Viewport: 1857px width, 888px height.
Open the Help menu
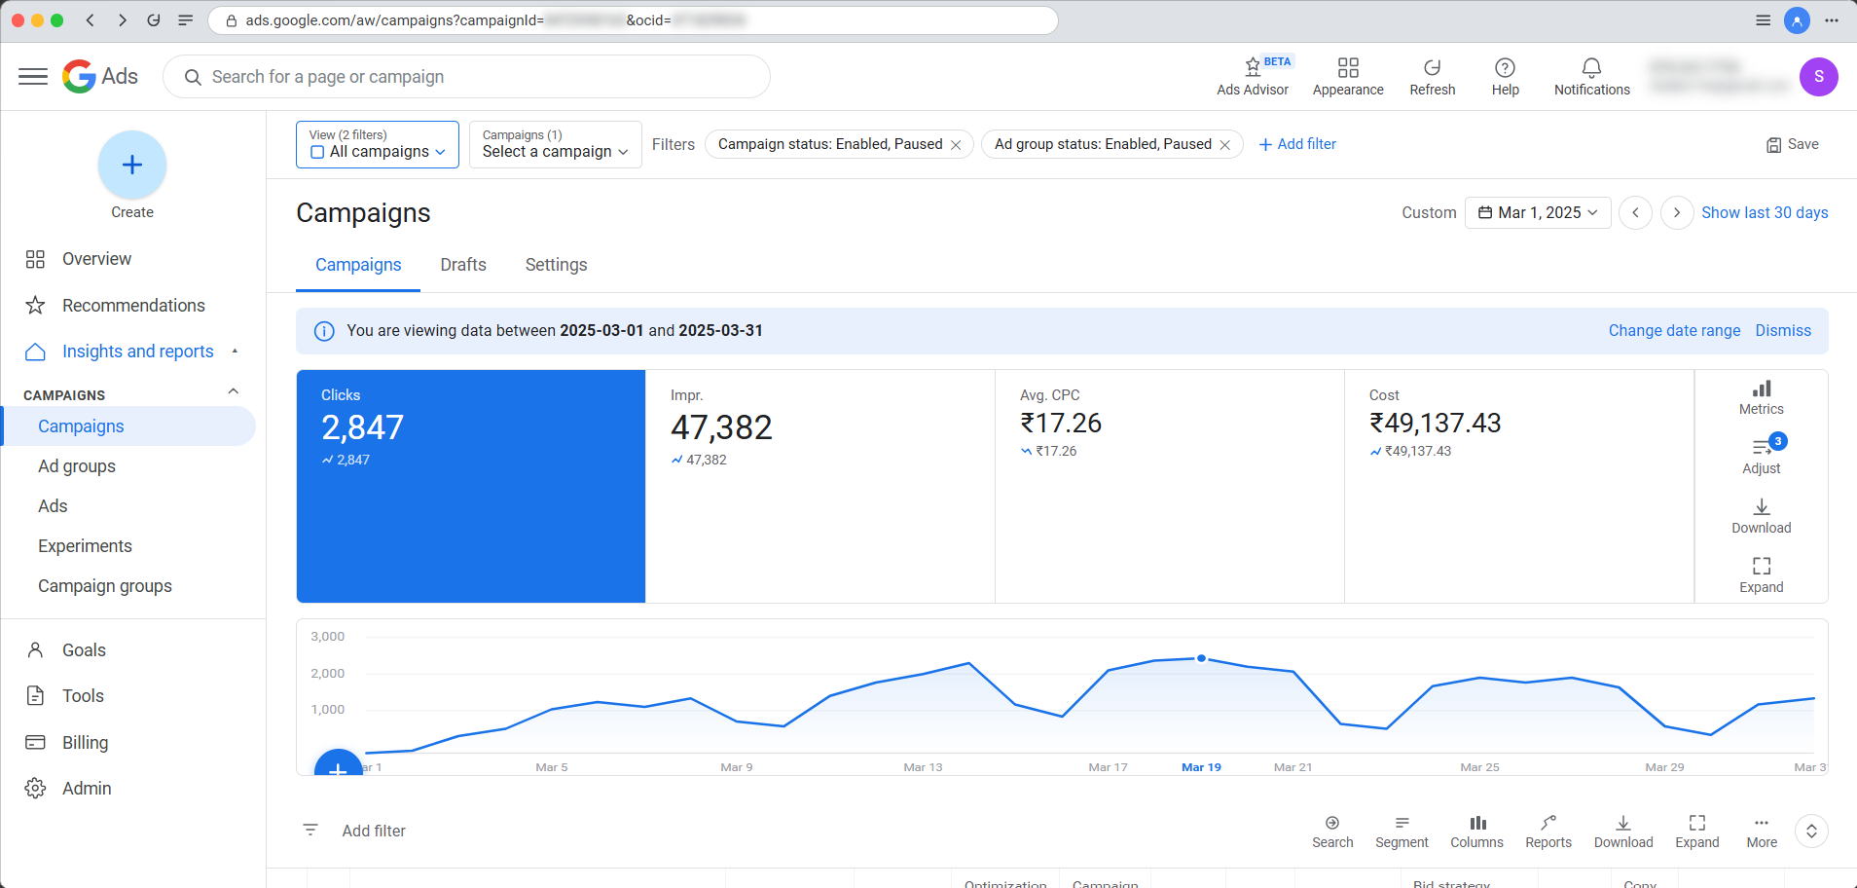pos(1505,76)
